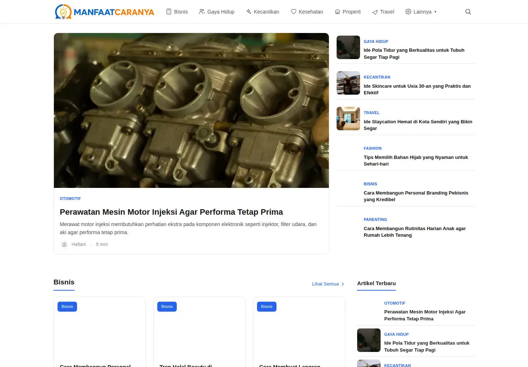Click the skincare bottle thumbnail in top sidebar
This screenshot has width=528, height=367.
(x=348, y=83)
